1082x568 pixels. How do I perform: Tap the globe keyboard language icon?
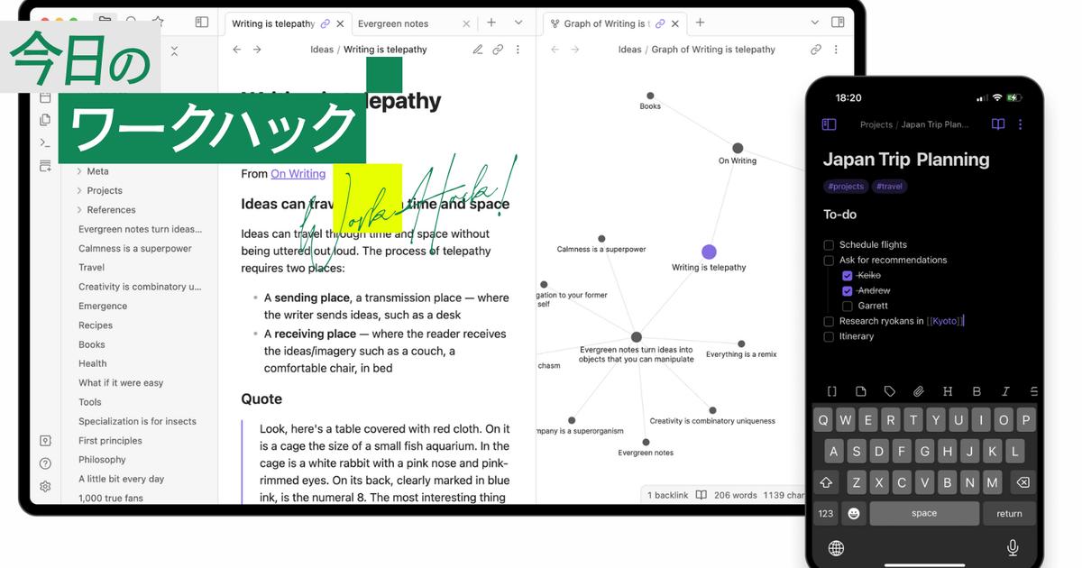pos(836,548)
